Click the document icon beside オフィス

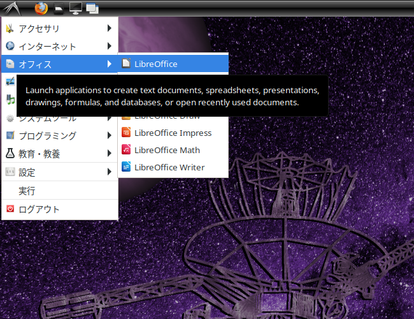[10, 64]
